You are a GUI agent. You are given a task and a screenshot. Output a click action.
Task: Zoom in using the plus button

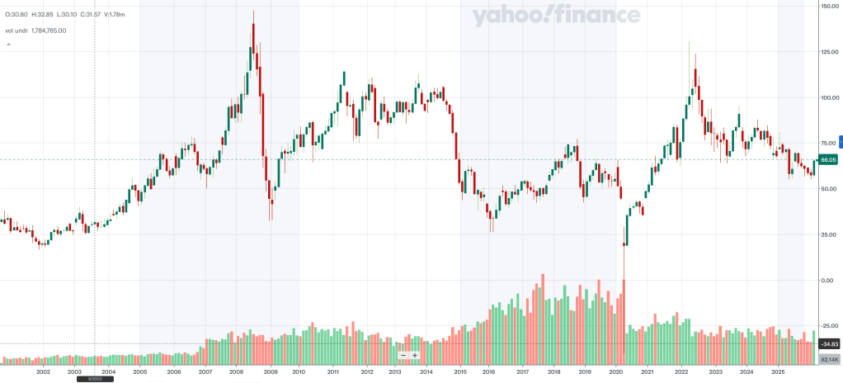pos(414,355)
